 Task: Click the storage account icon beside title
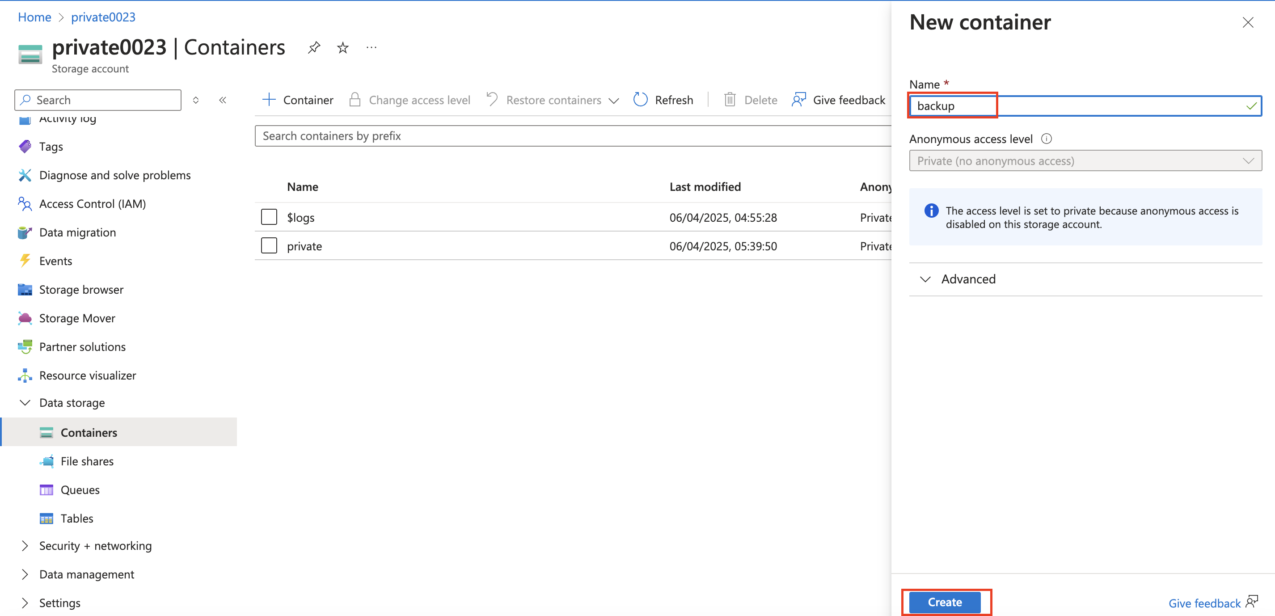click(30, 54)
